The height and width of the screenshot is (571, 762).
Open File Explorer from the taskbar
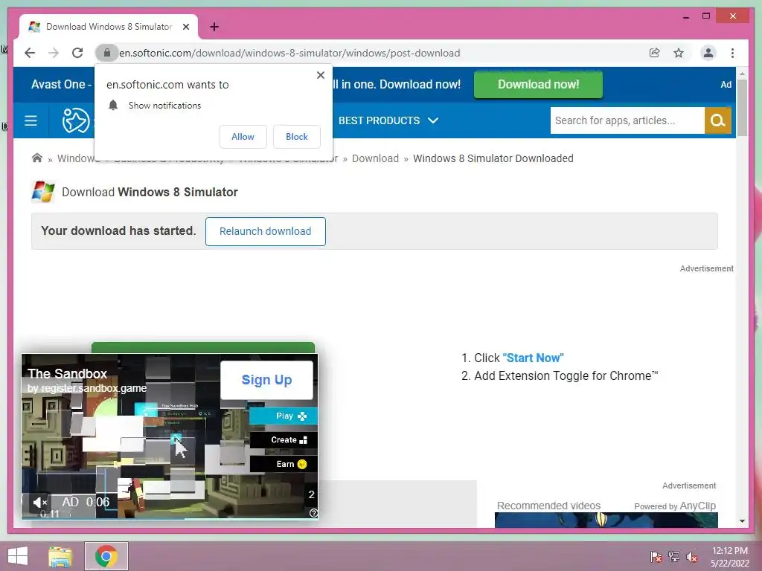(60, 556)
